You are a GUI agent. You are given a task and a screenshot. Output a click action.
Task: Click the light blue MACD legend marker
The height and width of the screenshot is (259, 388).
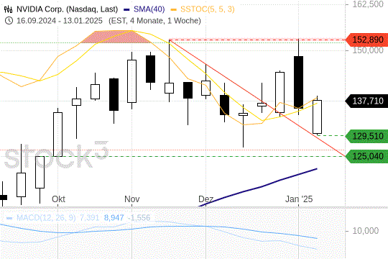point(9,218)
